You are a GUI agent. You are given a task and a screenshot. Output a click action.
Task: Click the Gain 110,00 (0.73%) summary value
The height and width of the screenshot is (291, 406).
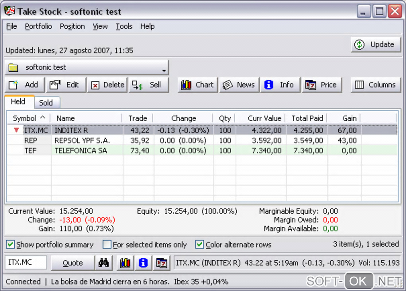[86, 229]
